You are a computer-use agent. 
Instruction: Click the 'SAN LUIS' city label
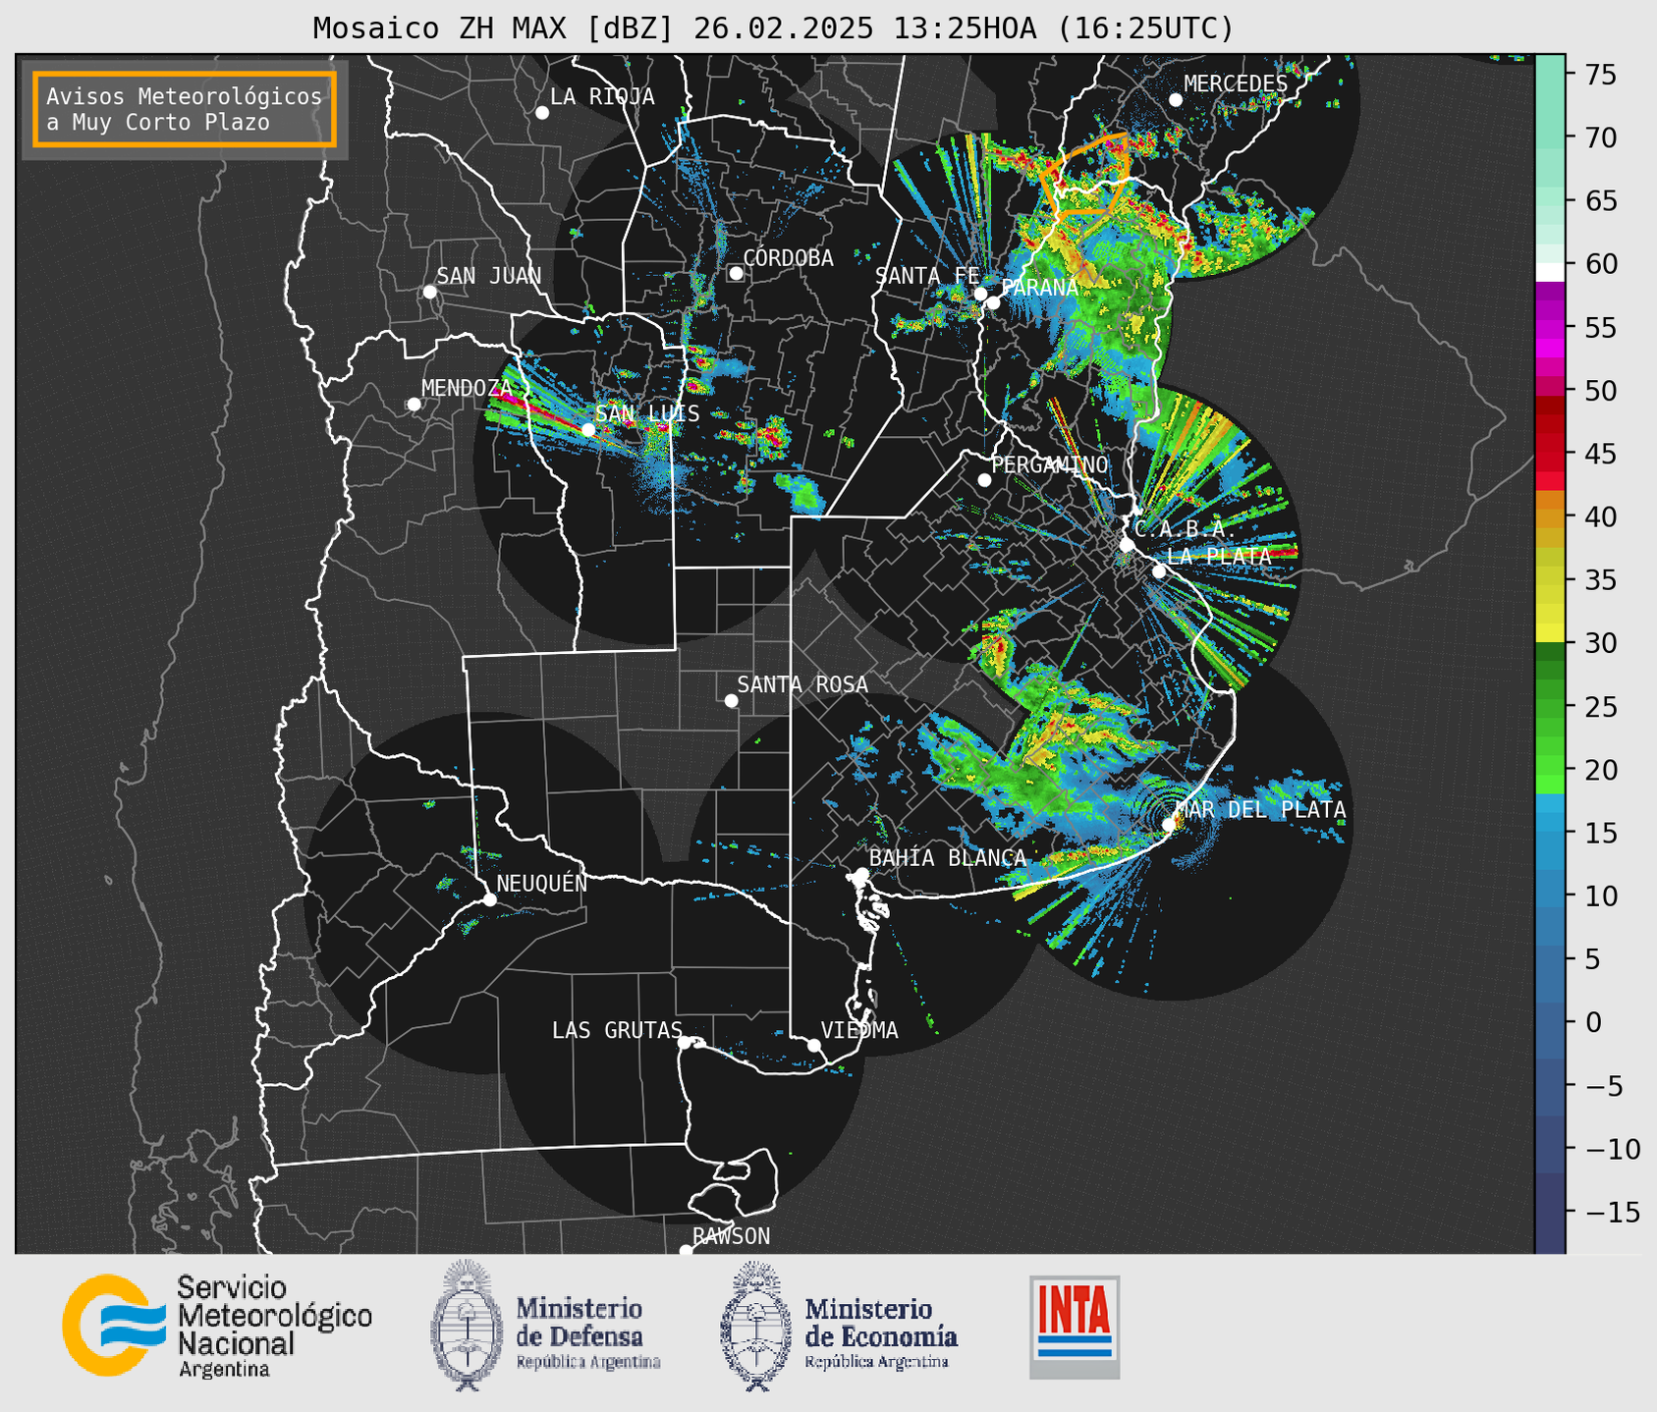click(648, 414)
